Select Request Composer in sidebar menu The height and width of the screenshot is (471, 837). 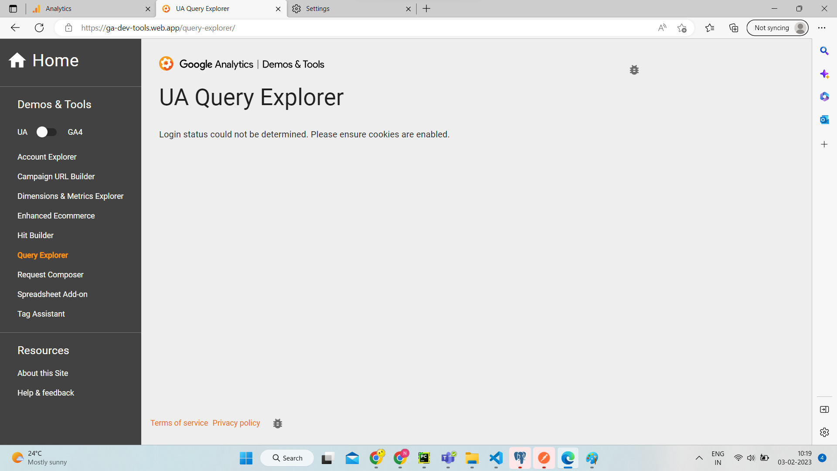[x=50, y=275]
